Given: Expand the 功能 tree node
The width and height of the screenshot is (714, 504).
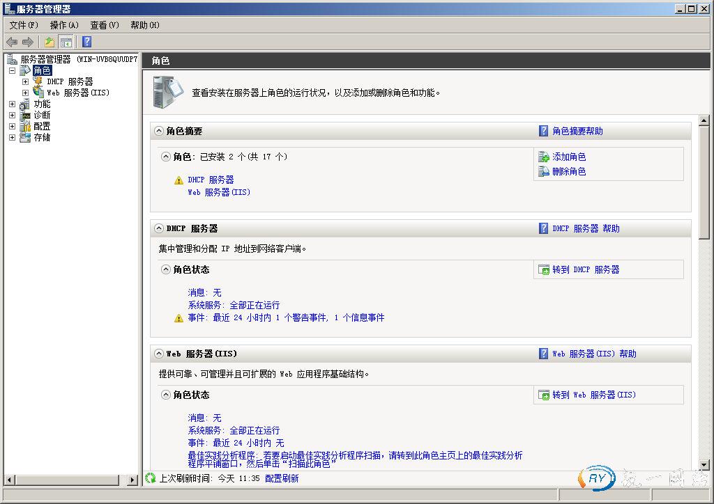Looking at the screenshot, I should click(x=12, y=104).
